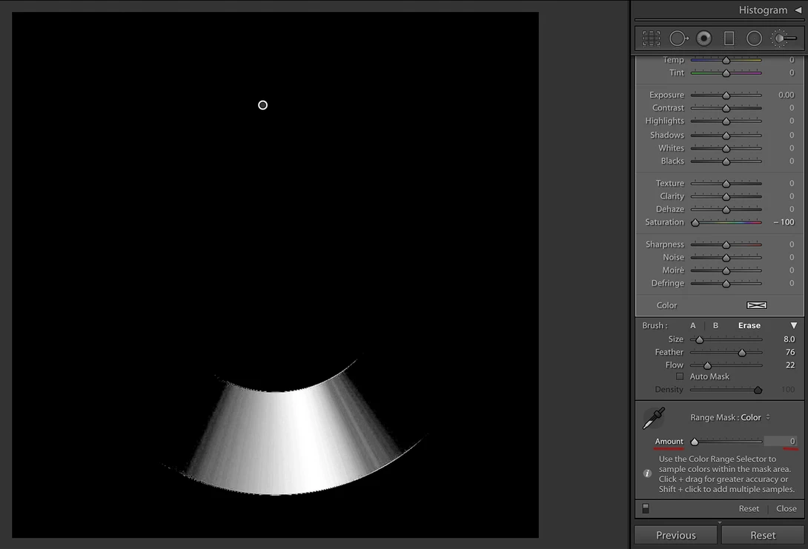
Task: Click the Feather value 76
Action: (x=790, y=352)
